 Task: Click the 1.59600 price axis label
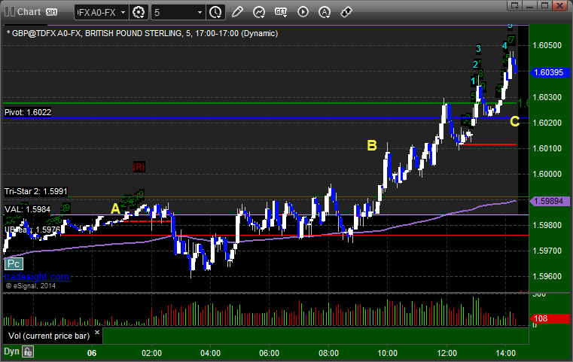pos(547,276)
